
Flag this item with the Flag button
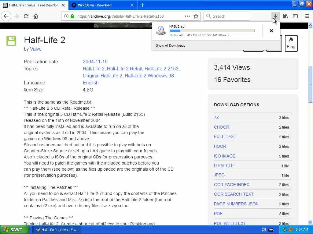pos(291,43)
